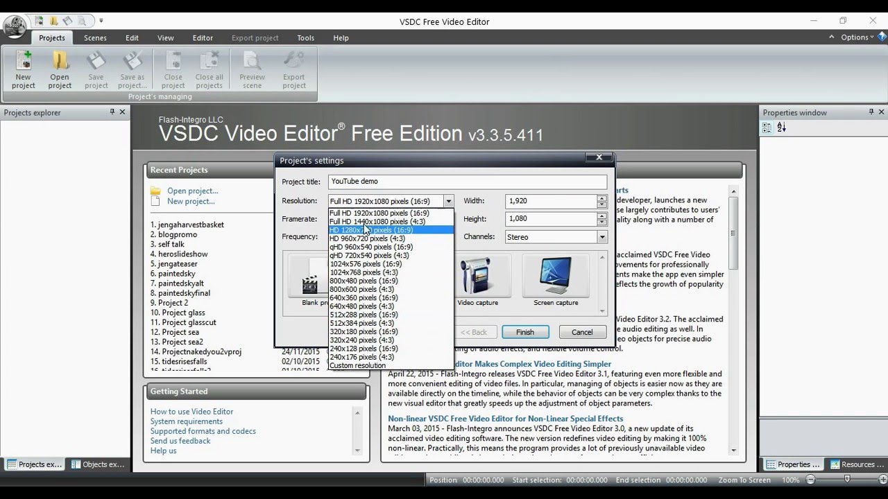Screen dimensions: 888x499
Task: Click the Save project icon
Action: click(x=96, y=70)
